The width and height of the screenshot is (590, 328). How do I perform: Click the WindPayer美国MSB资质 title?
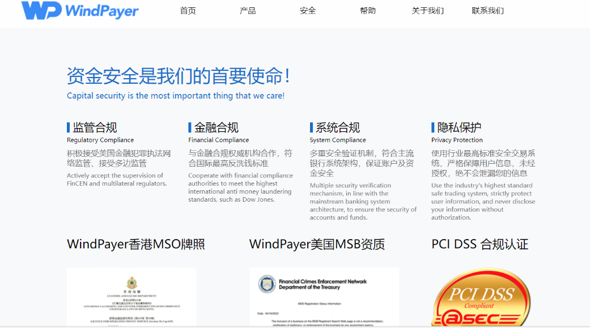tap(317, 244)
